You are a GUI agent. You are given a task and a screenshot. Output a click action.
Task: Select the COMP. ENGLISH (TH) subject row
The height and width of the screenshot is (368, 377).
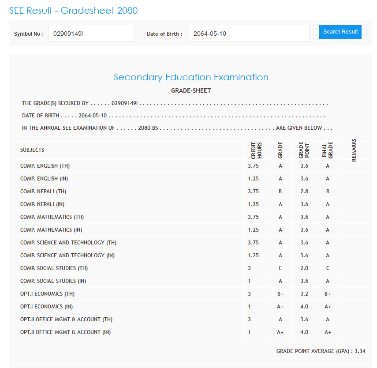(45, 166)
